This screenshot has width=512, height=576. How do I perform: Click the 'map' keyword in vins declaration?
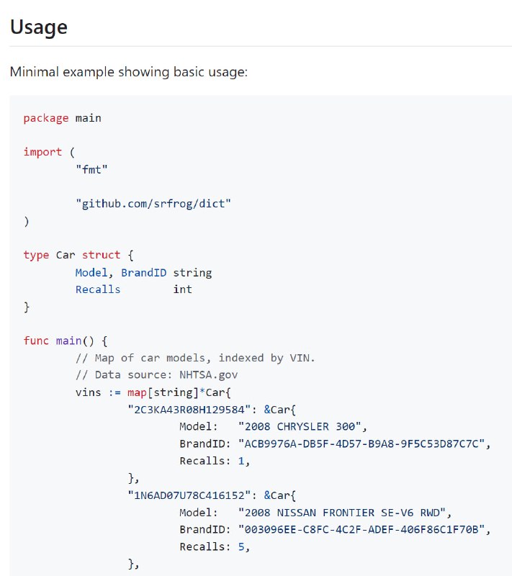(137, 392)
